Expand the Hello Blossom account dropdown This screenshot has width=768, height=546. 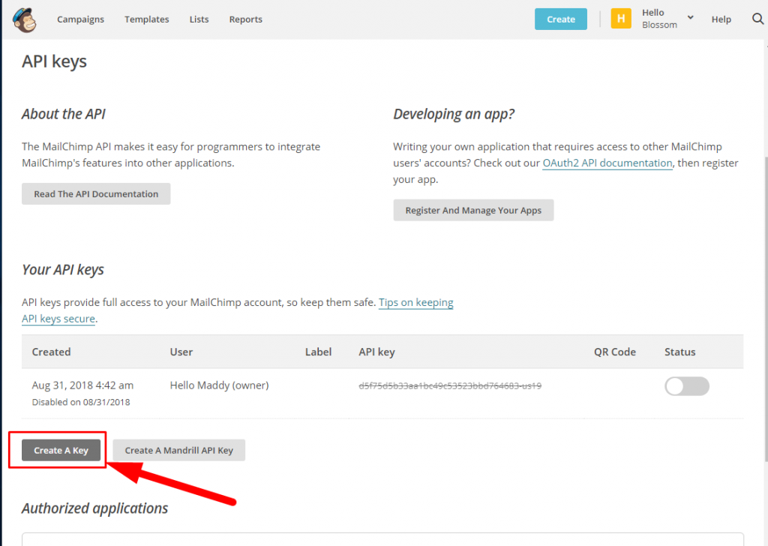690,18
